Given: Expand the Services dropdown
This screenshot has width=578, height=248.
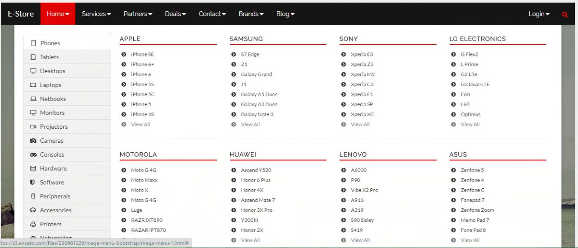Looking at the screenshot, I should pyautogui.click(x=96, y=14).
